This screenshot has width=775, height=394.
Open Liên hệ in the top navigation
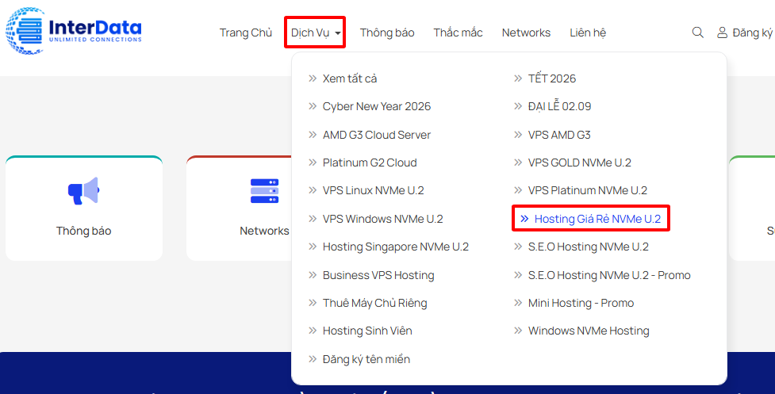tap(588, 33)
